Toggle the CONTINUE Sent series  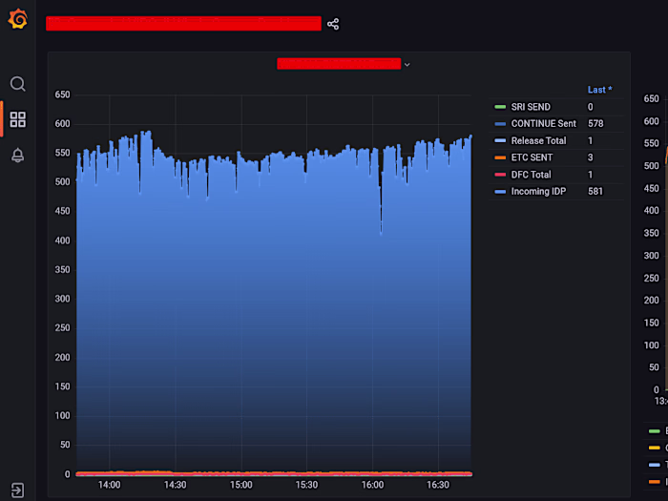pyautogui.click(x=544, y=123)
